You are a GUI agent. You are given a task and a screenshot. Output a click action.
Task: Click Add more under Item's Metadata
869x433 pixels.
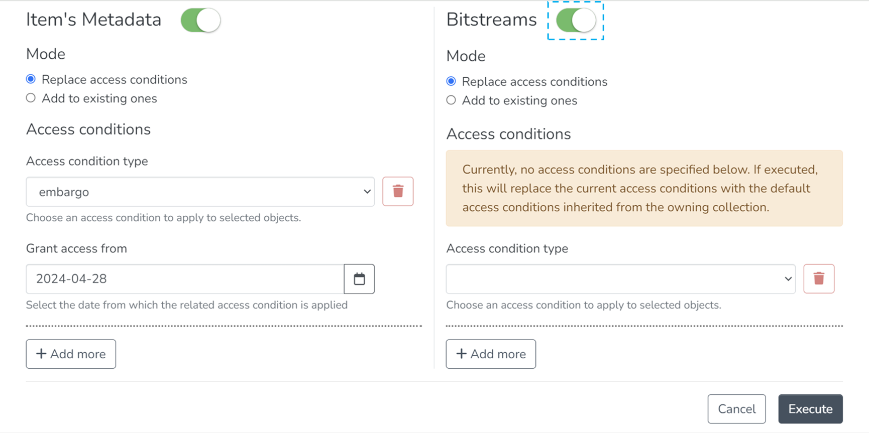(x=71, y=354)
